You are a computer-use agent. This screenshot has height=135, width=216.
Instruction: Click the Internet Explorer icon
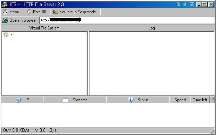point(5,20)
